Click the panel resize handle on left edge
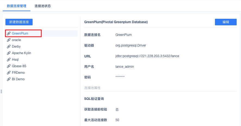The image size is (241, 126). pos(1,91)
